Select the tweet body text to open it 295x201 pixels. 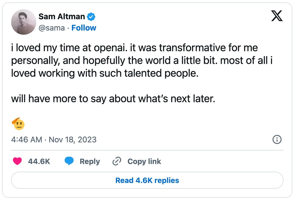(142, 61)
